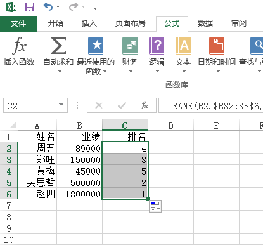The width and height of the screenshot is (263, 245).
Task: Select the cell containing 郑旺
Action: point(37,159)
